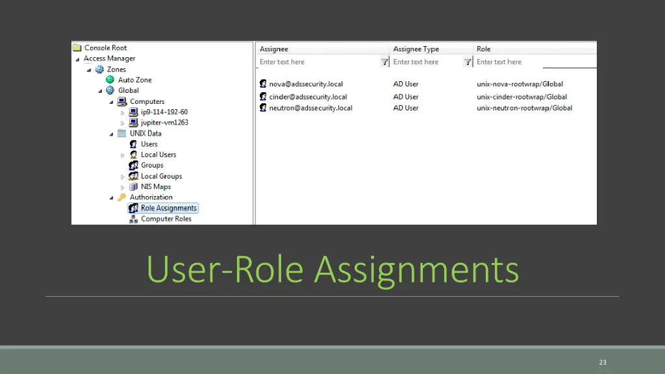
Task: Select the Console Root tree label
Action: [x=106, y=47]
